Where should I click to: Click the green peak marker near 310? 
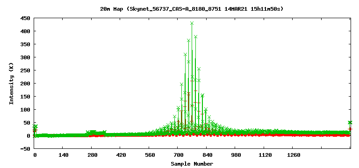[x=185, y=55]
